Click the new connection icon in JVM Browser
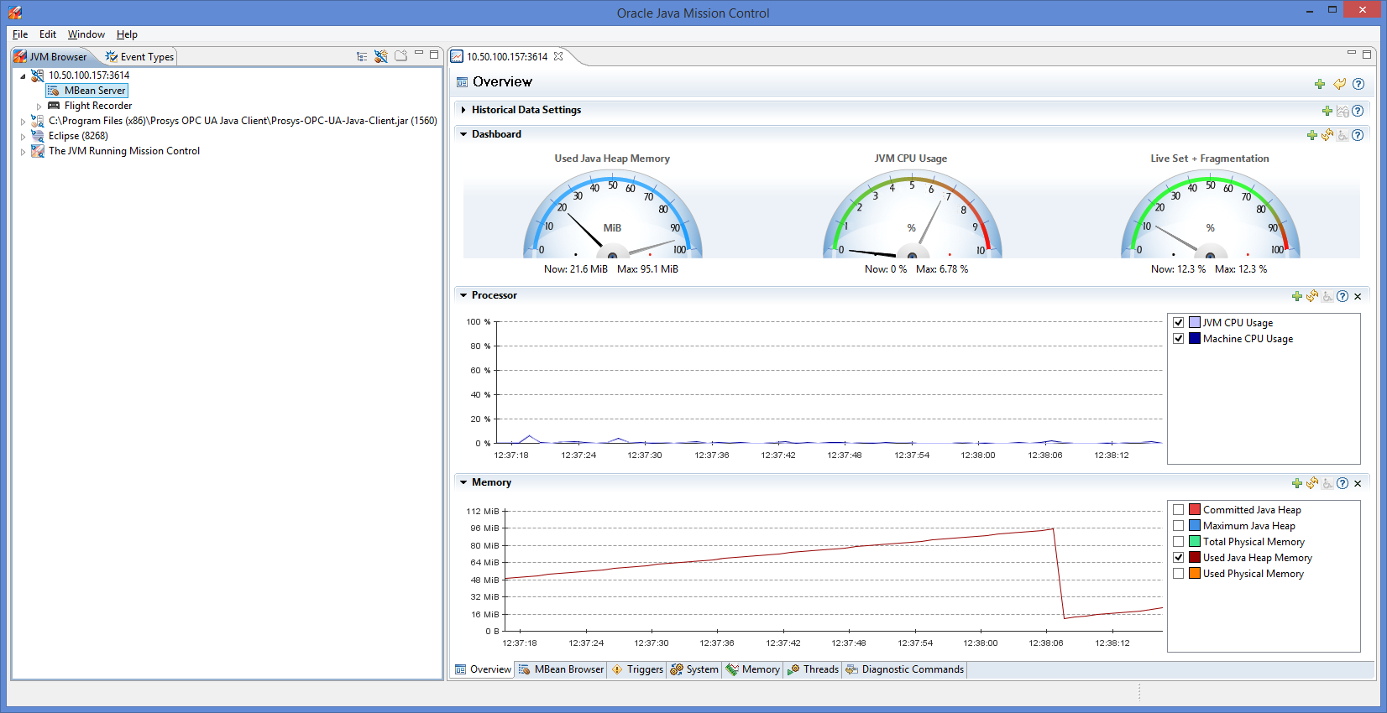Screen dimensions: 1387x713 click(x=381, y=56)
